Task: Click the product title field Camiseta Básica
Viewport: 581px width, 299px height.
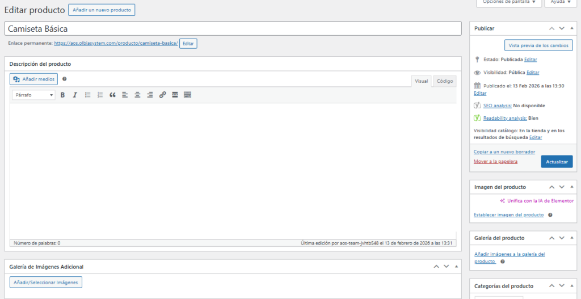Action: click(233, 28)
